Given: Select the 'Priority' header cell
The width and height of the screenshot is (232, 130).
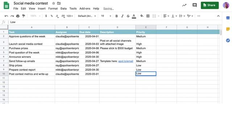Looking at the screenshot, I should pos(146,32).
